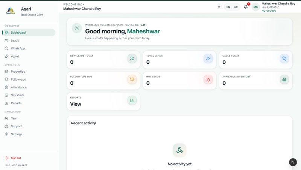Viewport: 301px width, 170px height.
Task: Click the Site Visits calendar icon
Action: tap(6, 95)
